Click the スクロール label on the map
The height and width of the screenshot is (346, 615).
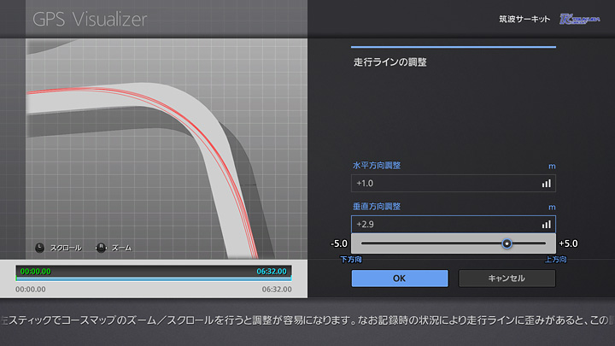coord(67,248)
